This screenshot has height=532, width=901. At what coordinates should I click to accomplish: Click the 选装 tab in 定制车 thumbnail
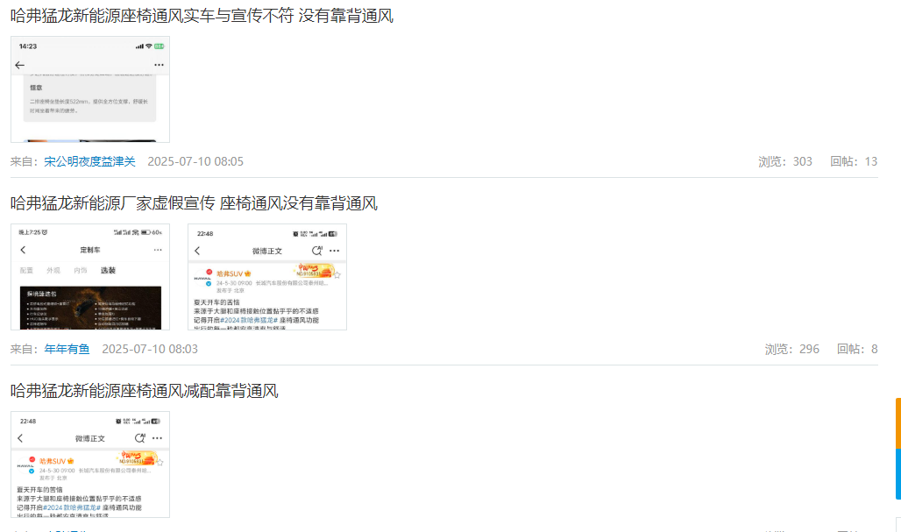pyautogui.click(x=108, y=270)
